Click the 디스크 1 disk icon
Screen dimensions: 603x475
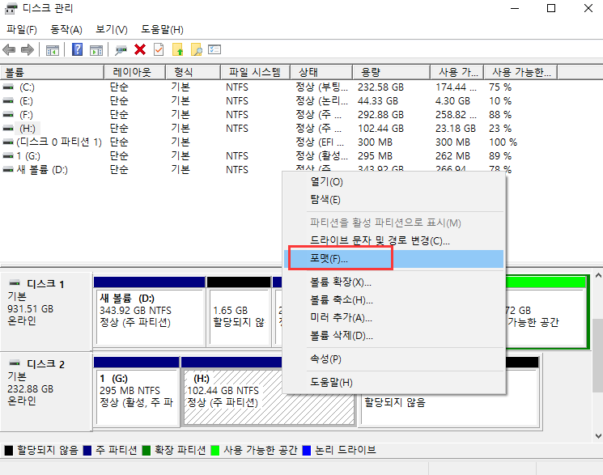point(15,283)
